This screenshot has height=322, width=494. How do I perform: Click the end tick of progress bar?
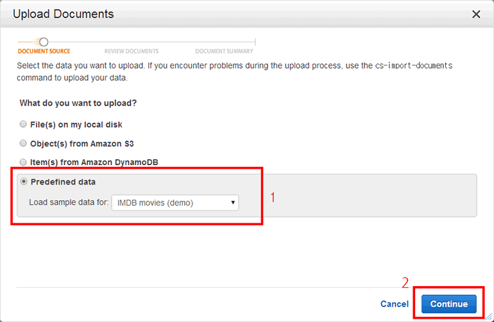click(x=255, y=42)
